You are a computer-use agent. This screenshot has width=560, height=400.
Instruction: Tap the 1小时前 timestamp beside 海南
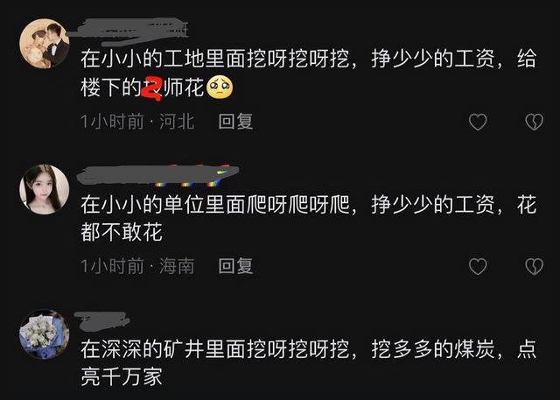click(x=112, y=266)
